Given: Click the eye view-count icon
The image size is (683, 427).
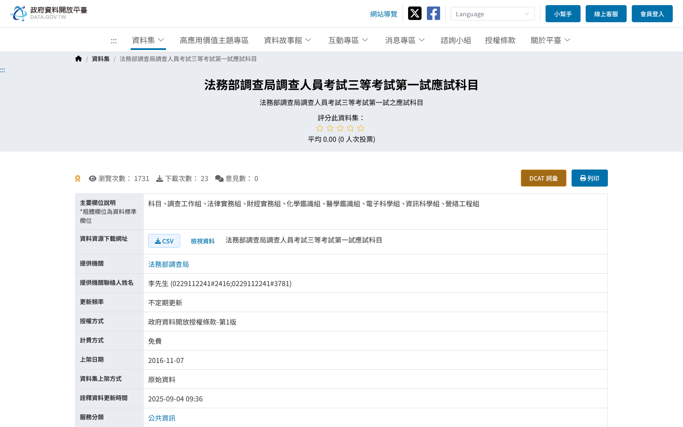Looking at the screenshot, I should [x=92, y=178].
